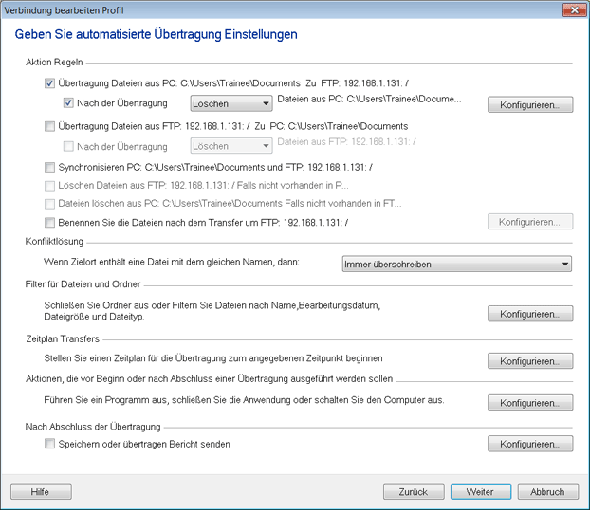Cancel the dialog with Abbruch
Viewport: 590px width, 512px height.
[x=547, y=492]
